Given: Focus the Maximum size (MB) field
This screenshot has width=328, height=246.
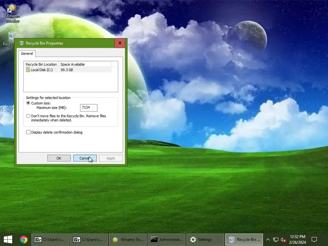Looking at the screenshot, I should tap(89, 108).
